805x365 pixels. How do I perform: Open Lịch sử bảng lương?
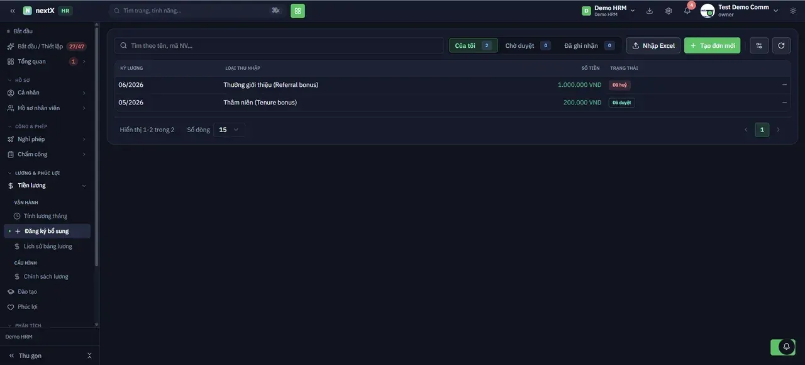pyautogui.click(x=48, y=246)
